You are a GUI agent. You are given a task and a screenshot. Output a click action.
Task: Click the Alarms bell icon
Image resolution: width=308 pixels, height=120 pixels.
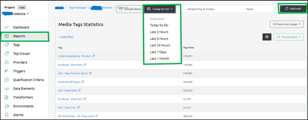[7, 115]
